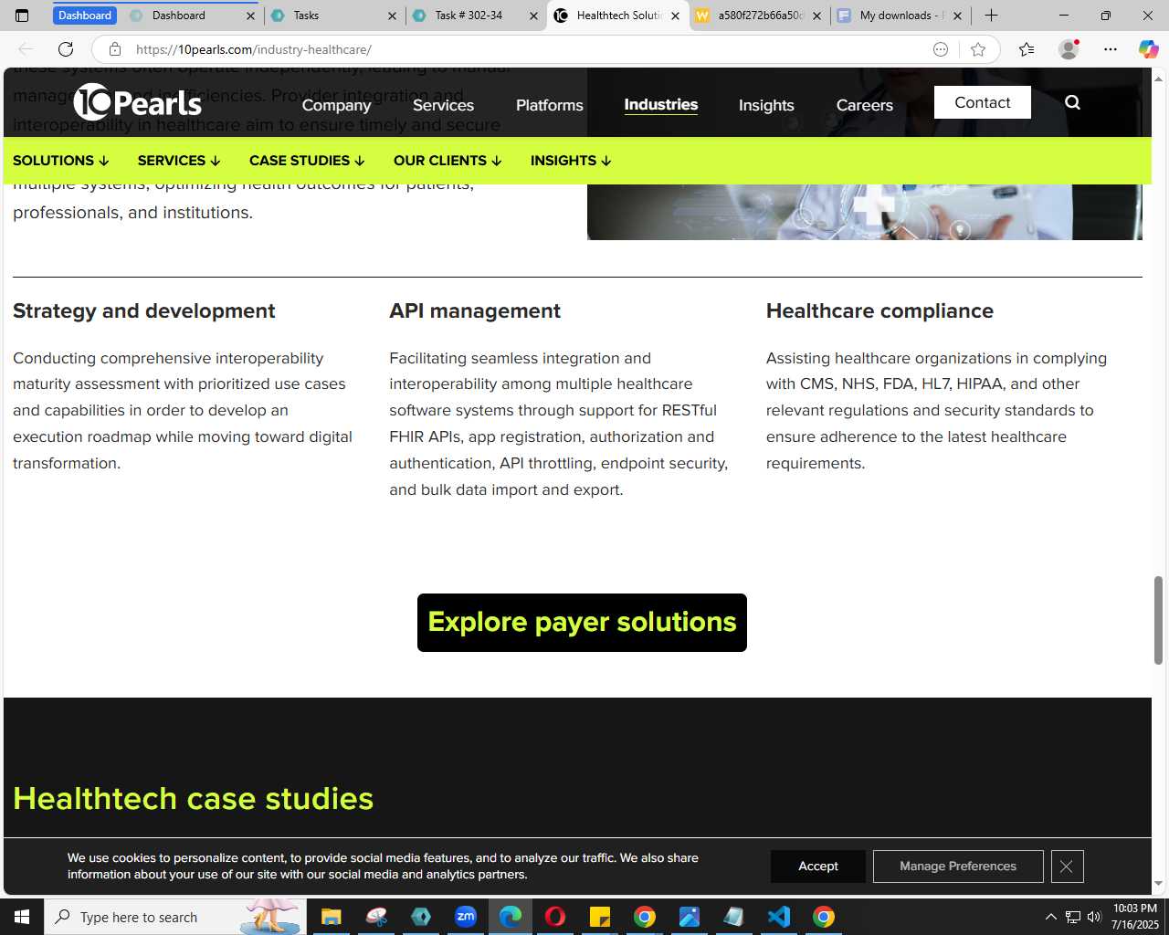
Task: Open browser settings and more menu
Action: pos(1110,49)
